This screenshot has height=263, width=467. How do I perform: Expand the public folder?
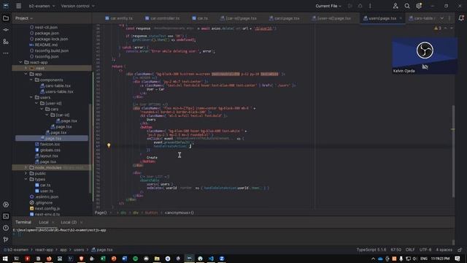click(x=26, y=173)
